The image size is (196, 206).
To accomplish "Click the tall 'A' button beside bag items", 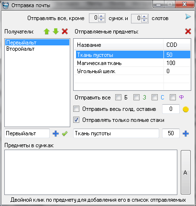I will [185, 172].
